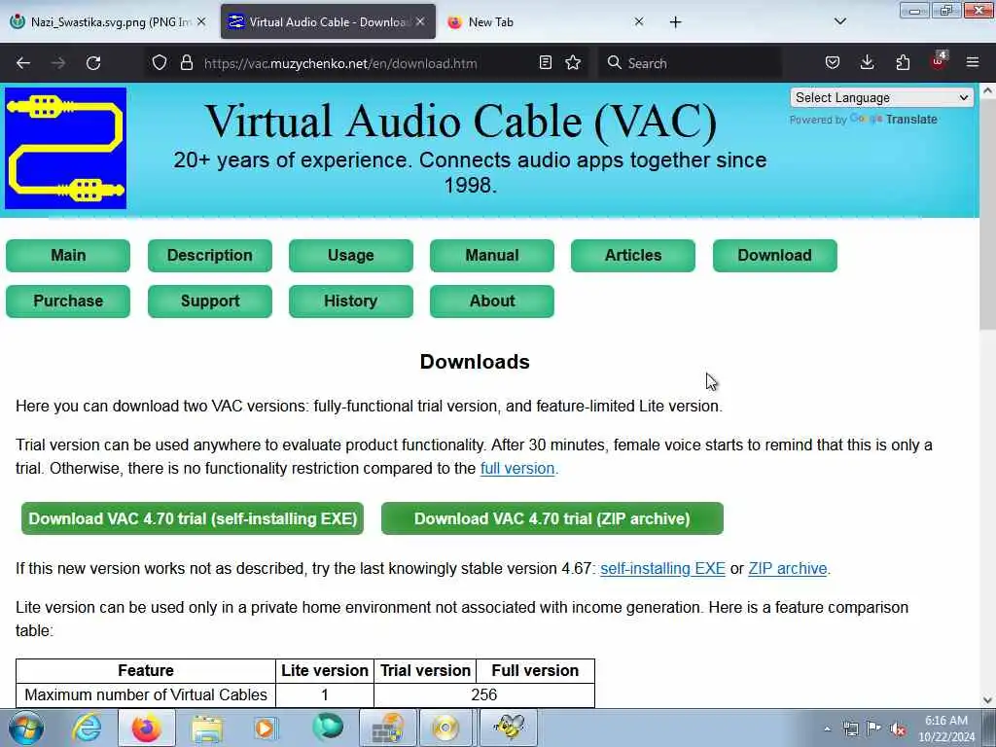Close the Virtual Audio Cable tab
This screenshot has height=747, width=996.
coord(420,21)
